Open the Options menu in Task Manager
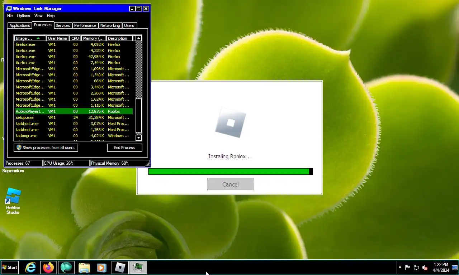 point(23,16)
